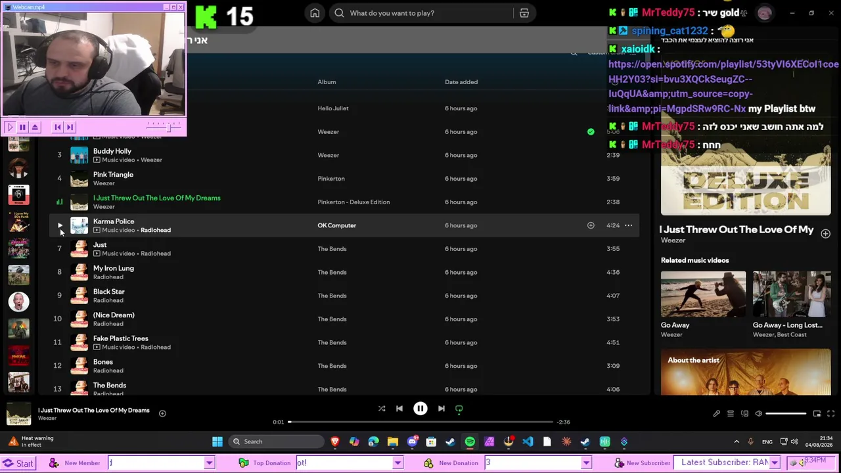Adjust the Webcam.mp4 volume slider
The height and width of the screenshot is (473, 841).
coord(164,126)
